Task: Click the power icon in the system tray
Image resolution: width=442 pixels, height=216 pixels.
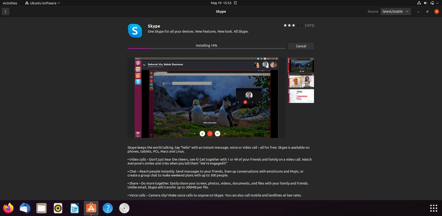Action: 432,3
